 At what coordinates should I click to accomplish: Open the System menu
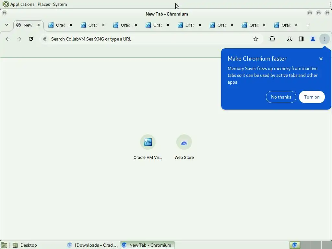60,4
